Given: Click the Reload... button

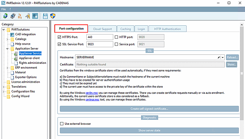Looking at the screenshot, I should (232, 57).
